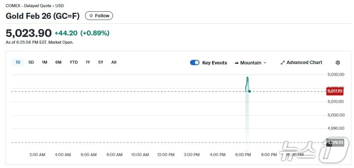Click the green current-price dot on chart

[249, 91]
